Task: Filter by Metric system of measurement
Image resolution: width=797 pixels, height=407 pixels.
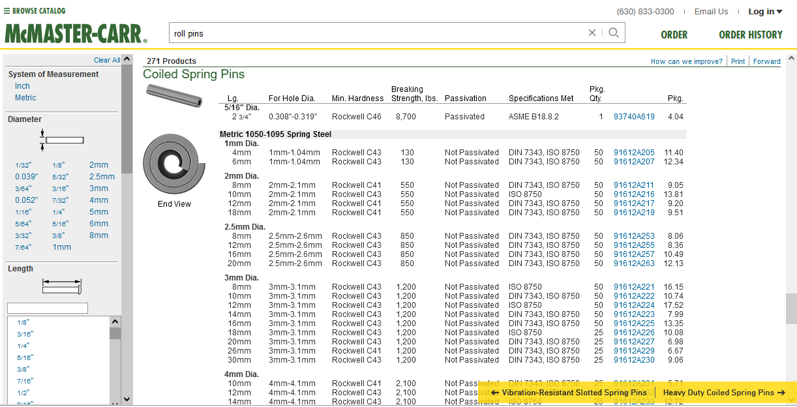Action: click(x=25, y=98)
